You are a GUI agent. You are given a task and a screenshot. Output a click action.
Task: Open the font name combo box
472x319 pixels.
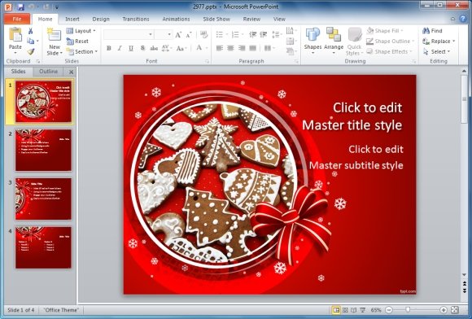(x=129, y=35)
